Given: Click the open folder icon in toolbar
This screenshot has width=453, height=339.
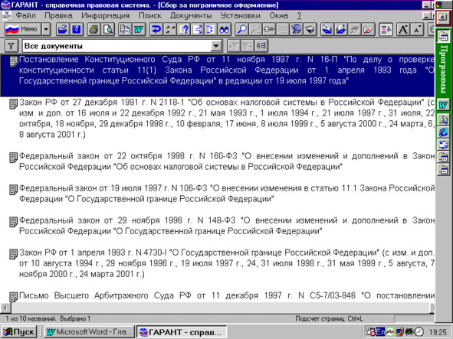Looking at the screenshot, I should (63, 29).
